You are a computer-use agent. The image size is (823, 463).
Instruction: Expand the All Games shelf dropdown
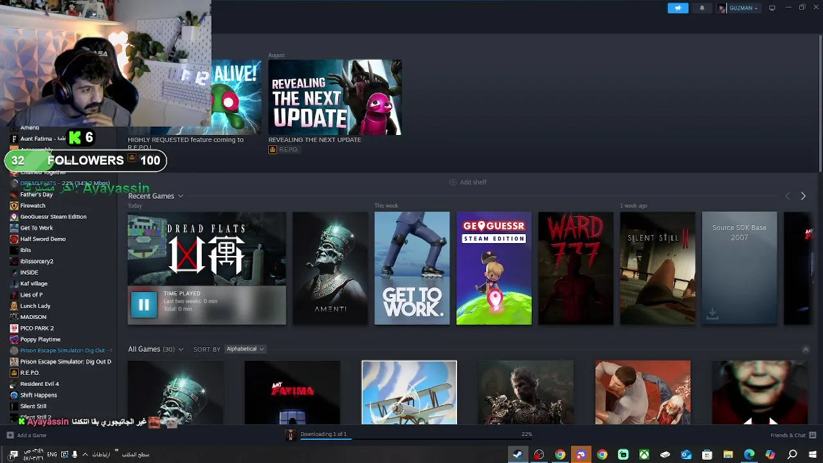pos(181,349)
